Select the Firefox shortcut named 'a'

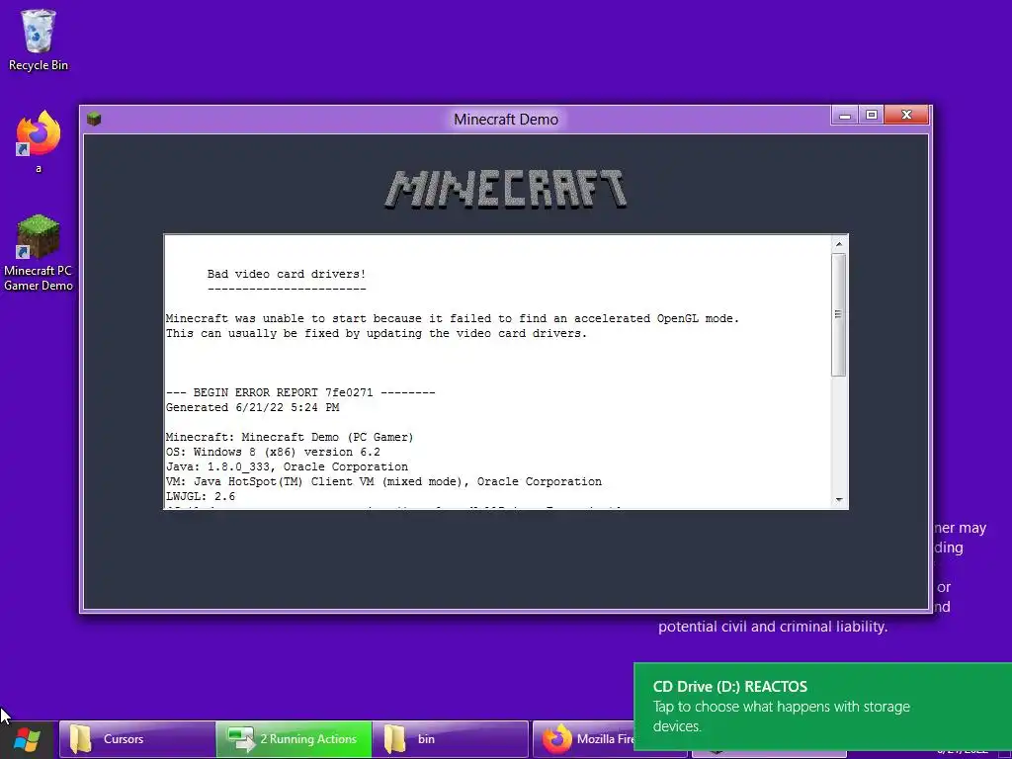click(39, 141)
